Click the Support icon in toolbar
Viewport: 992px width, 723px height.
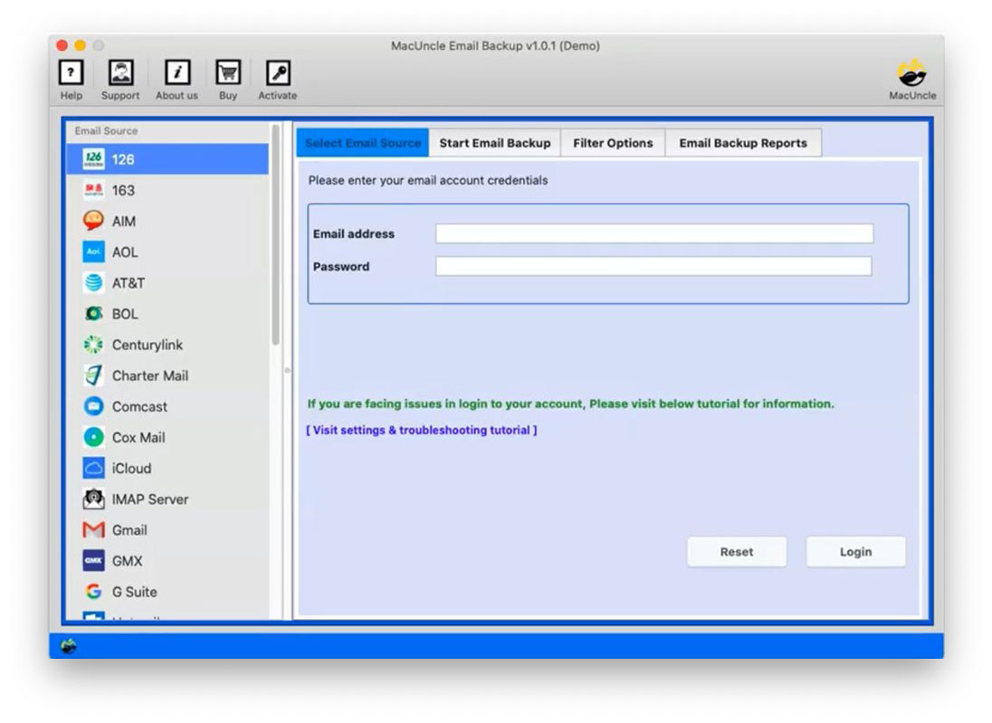(120, 74)
